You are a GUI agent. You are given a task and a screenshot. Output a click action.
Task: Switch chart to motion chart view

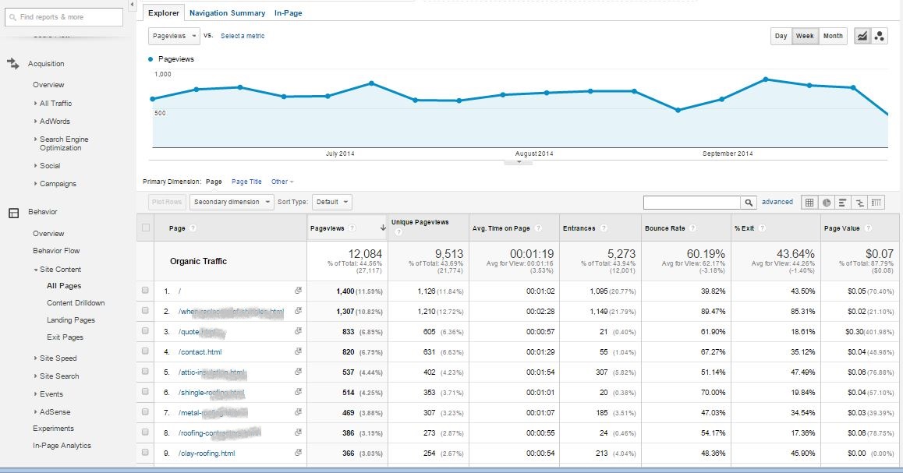[x=880, y=36]
